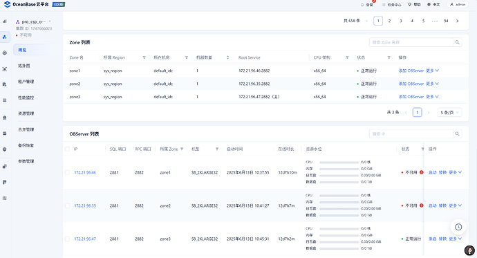Open 拓扑图 in the side menu
Image resolution: width=477 pixels, height=258 pixels.
coord(24,66)
